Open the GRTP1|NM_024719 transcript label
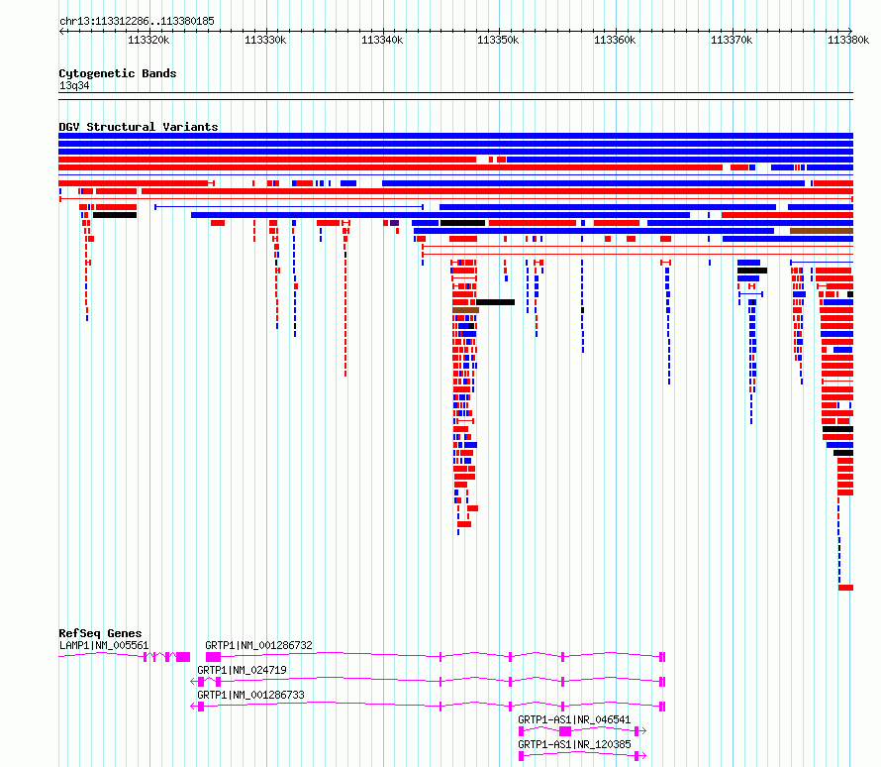 tap(242, 670)
